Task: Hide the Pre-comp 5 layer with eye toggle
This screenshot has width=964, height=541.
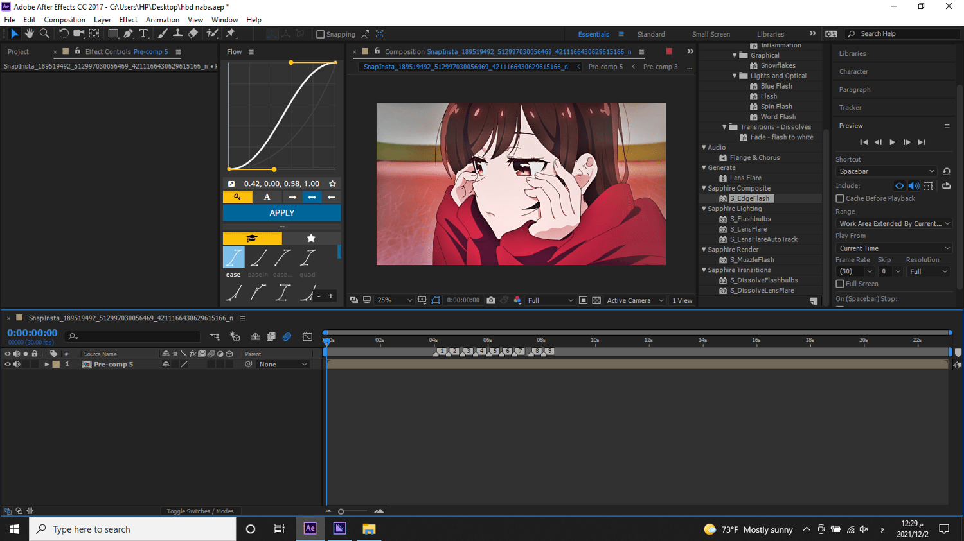Action: 8,365
